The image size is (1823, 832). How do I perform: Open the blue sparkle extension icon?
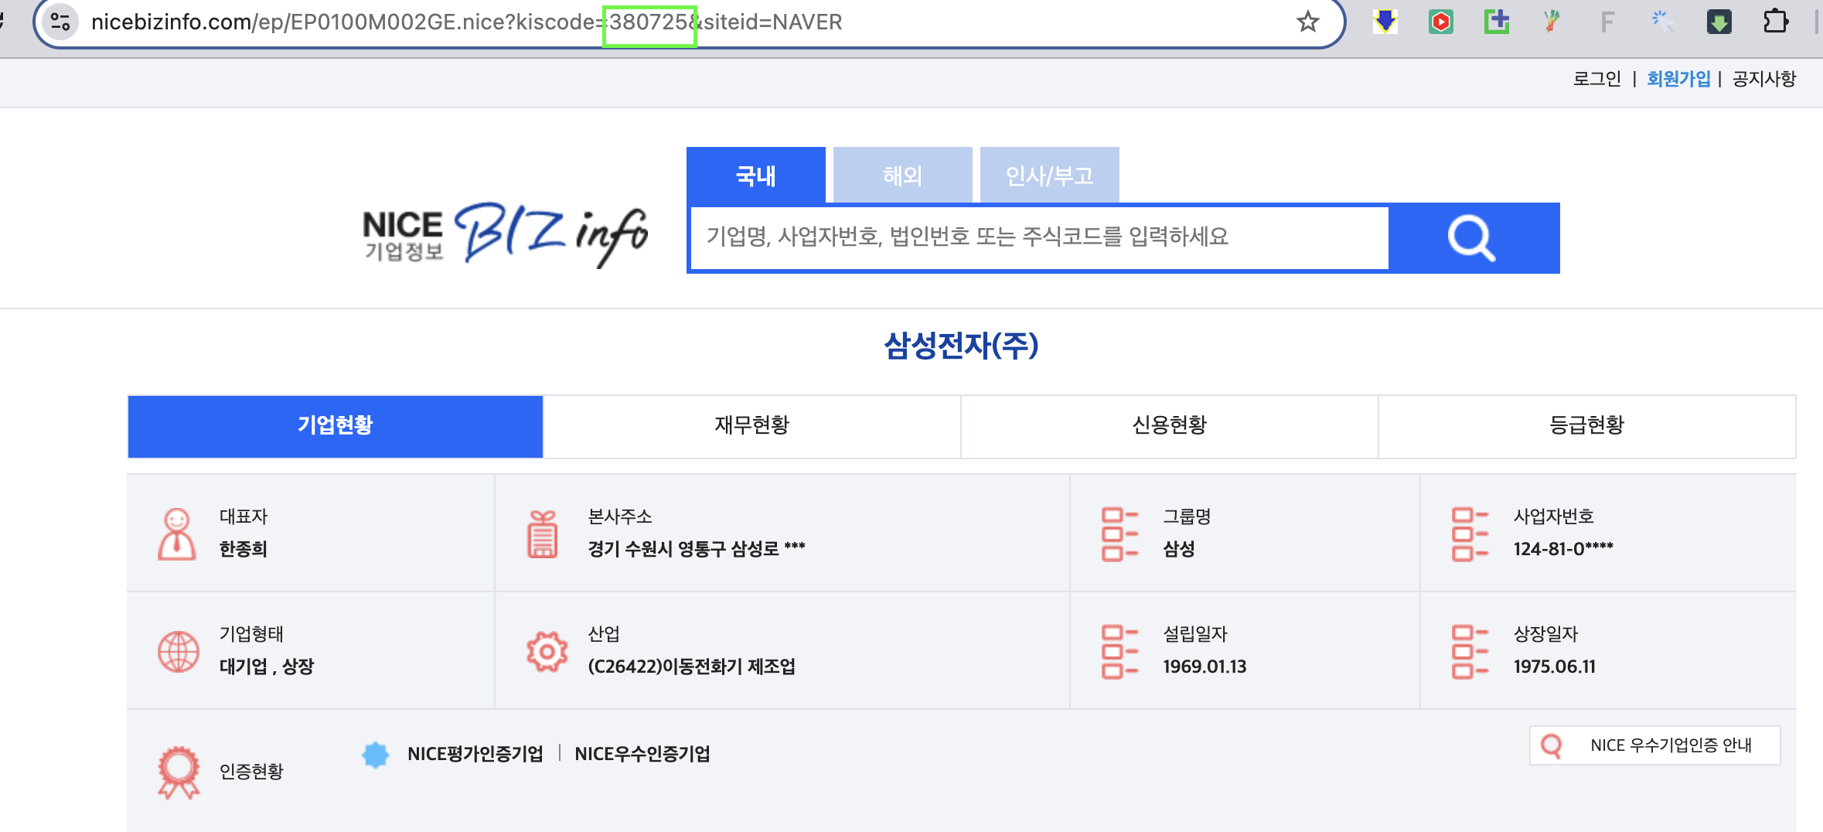pos(1663,22)
